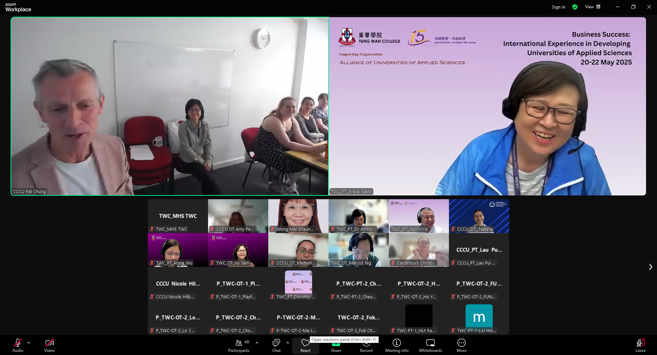Select P_TWC-OT-2_Ho Y... participant tile

click(x=419, y=284)
